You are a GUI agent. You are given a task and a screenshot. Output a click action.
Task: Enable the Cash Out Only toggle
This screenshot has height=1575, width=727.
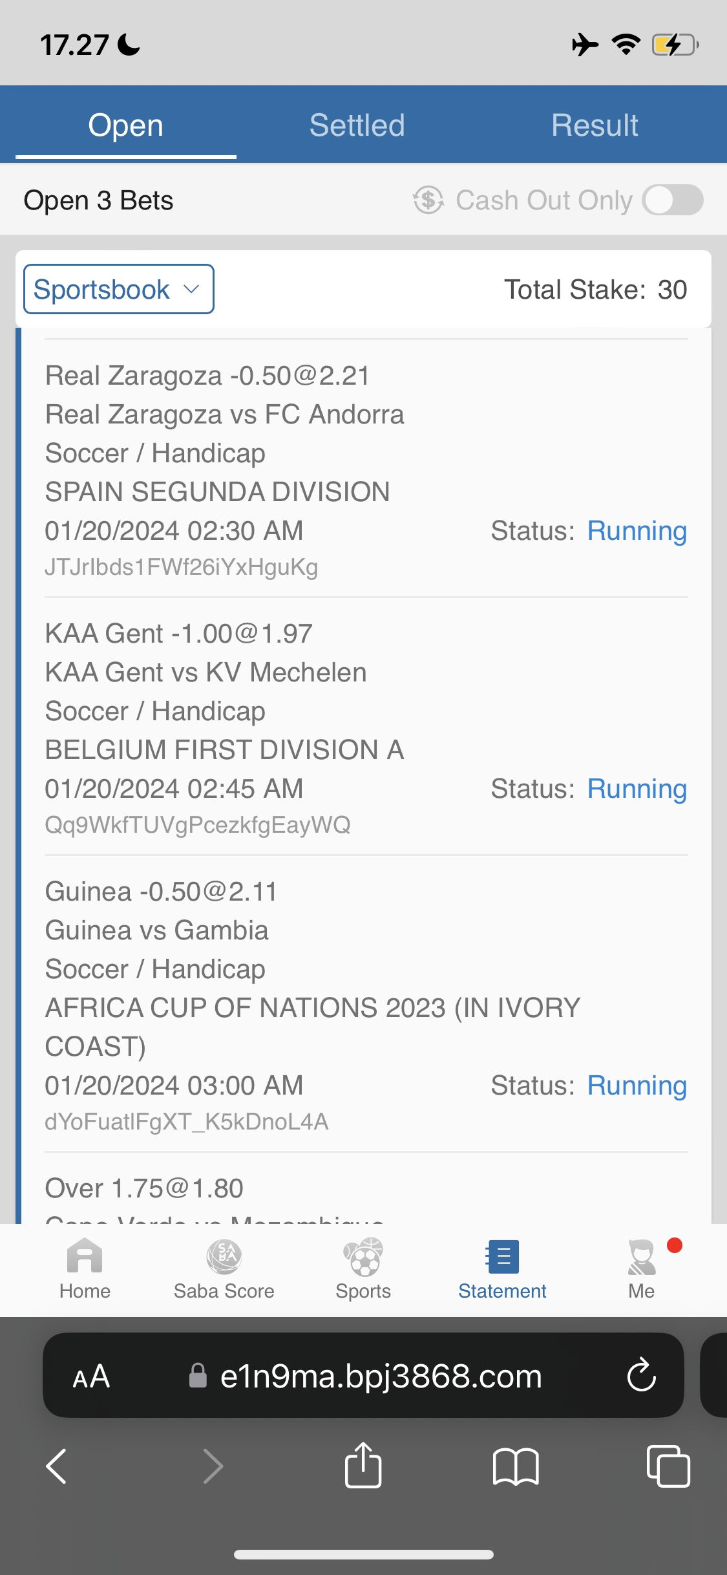click(x=673, y=200)
